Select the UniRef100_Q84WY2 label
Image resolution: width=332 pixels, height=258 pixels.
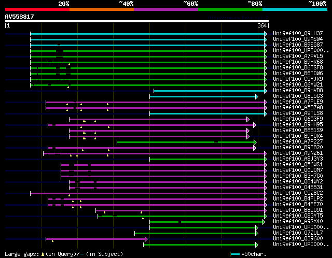point(298,182)
